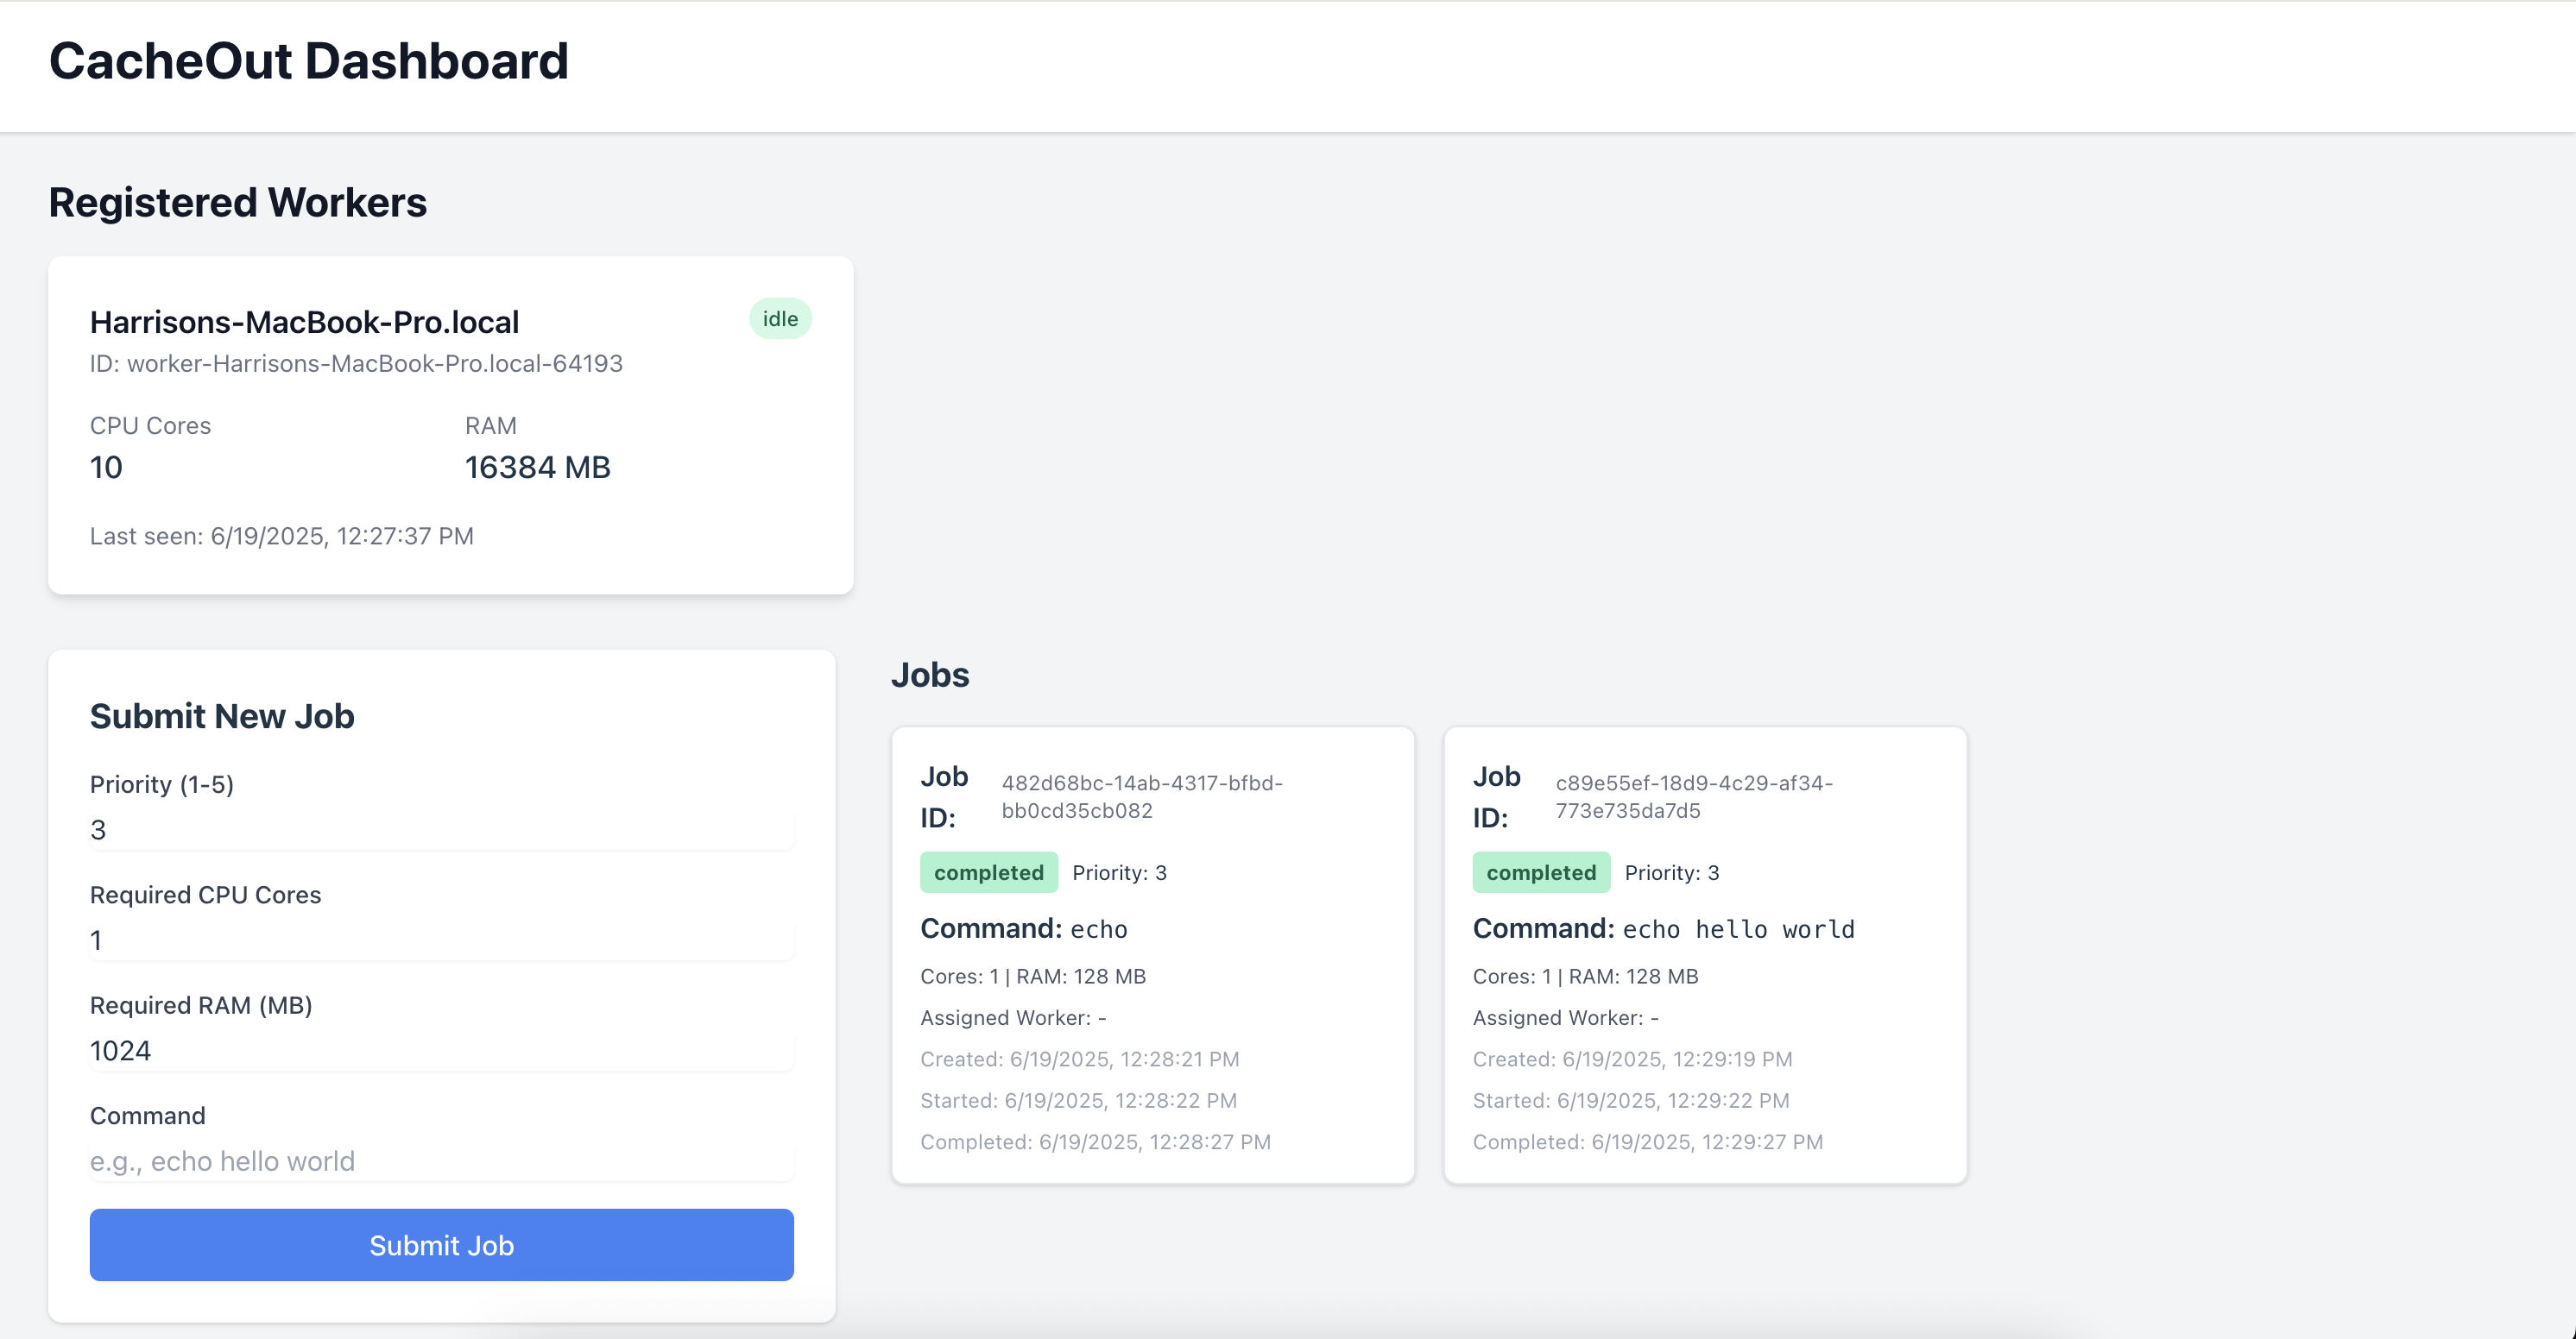Click completed badge on job 482d68bc
Viewport: 2576px width, 1339px height.
[988, 872]
